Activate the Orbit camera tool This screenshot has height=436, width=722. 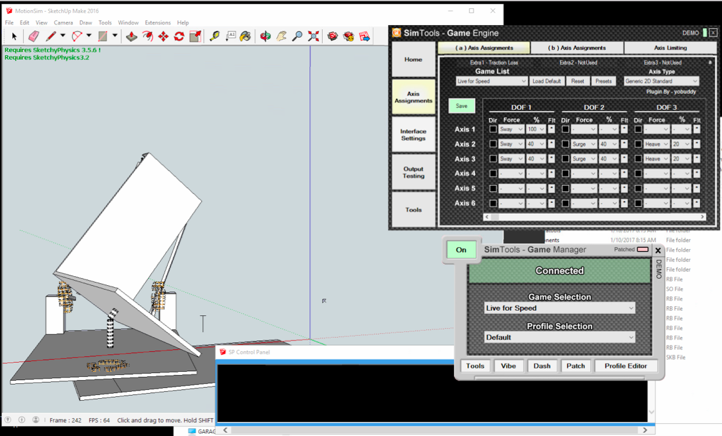coord(266,37)
